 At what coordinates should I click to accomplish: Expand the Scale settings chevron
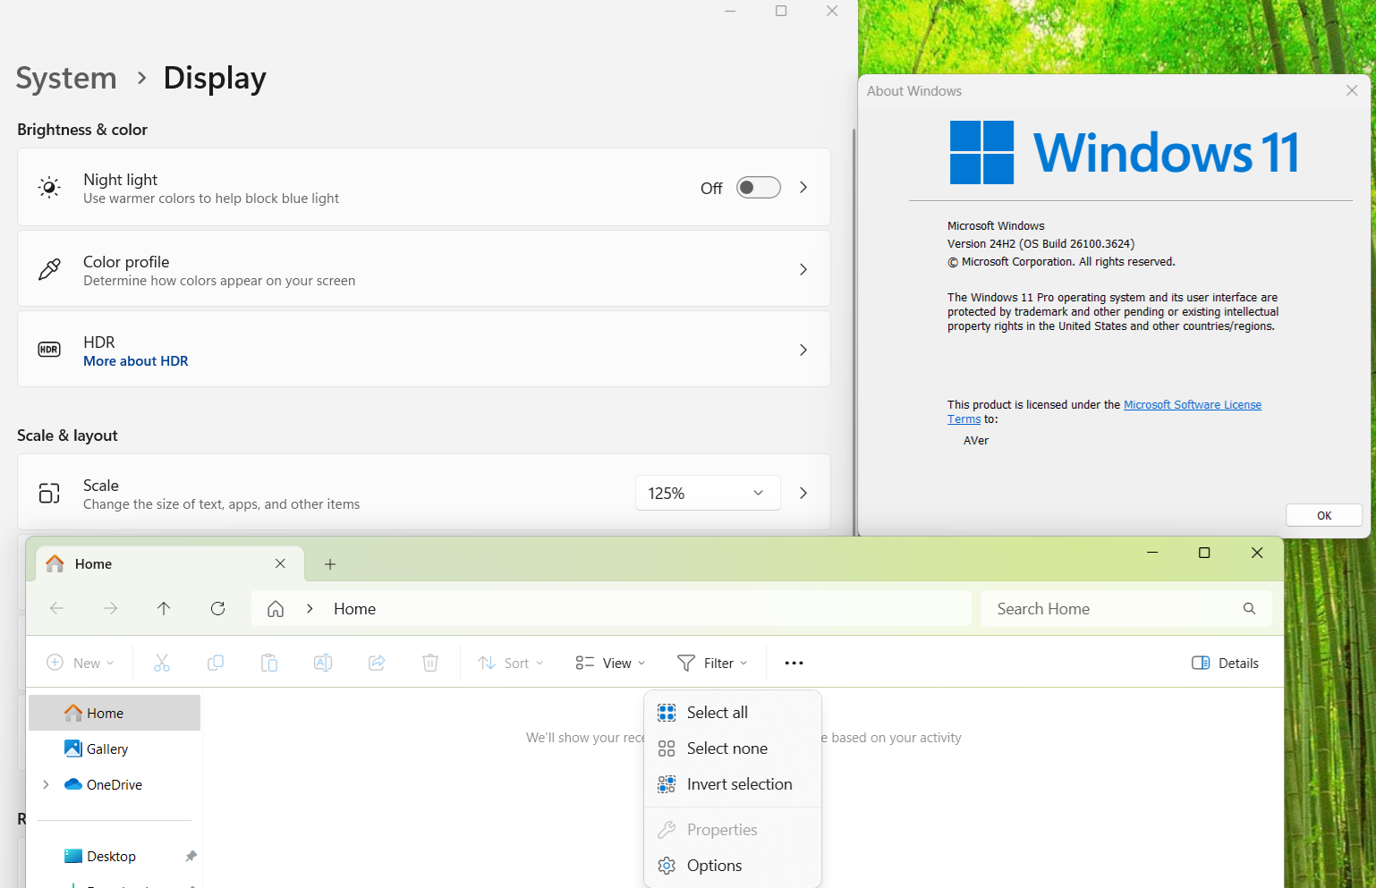(803, 493)
